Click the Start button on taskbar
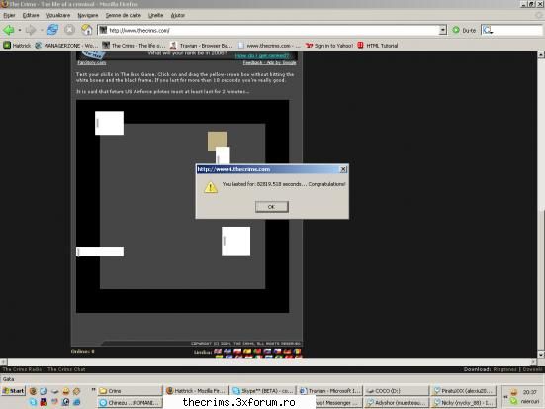The height and width of the screenshot is (409, 545). 13,391
